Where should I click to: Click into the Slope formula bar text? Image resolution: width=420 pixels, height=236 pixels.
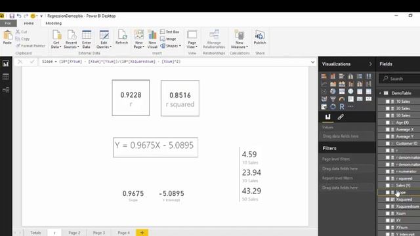click(x=111, y=62)
